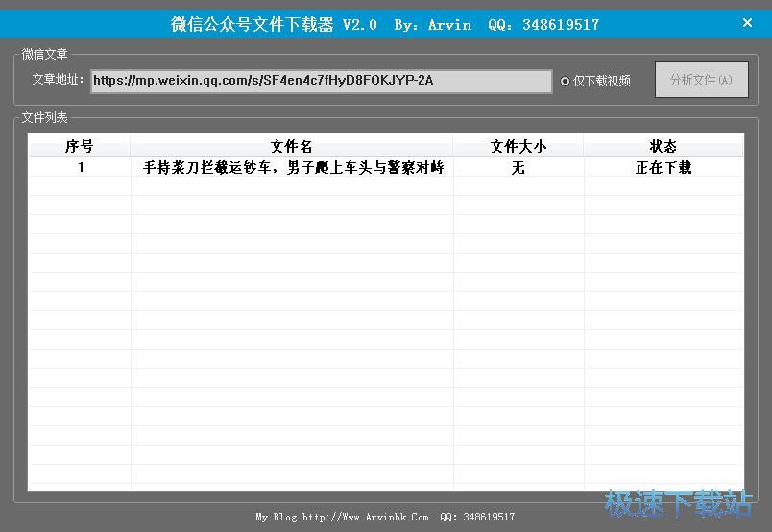This screenshot has width=772, height=532.
Task: Sort by the 序号 column header
Action: (x=80, y=146)
